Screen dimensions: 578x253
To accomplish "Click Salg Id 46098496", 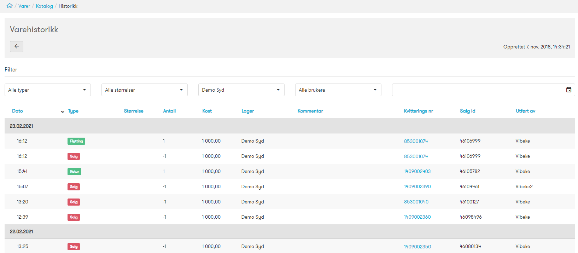I will tap(471, 217).
